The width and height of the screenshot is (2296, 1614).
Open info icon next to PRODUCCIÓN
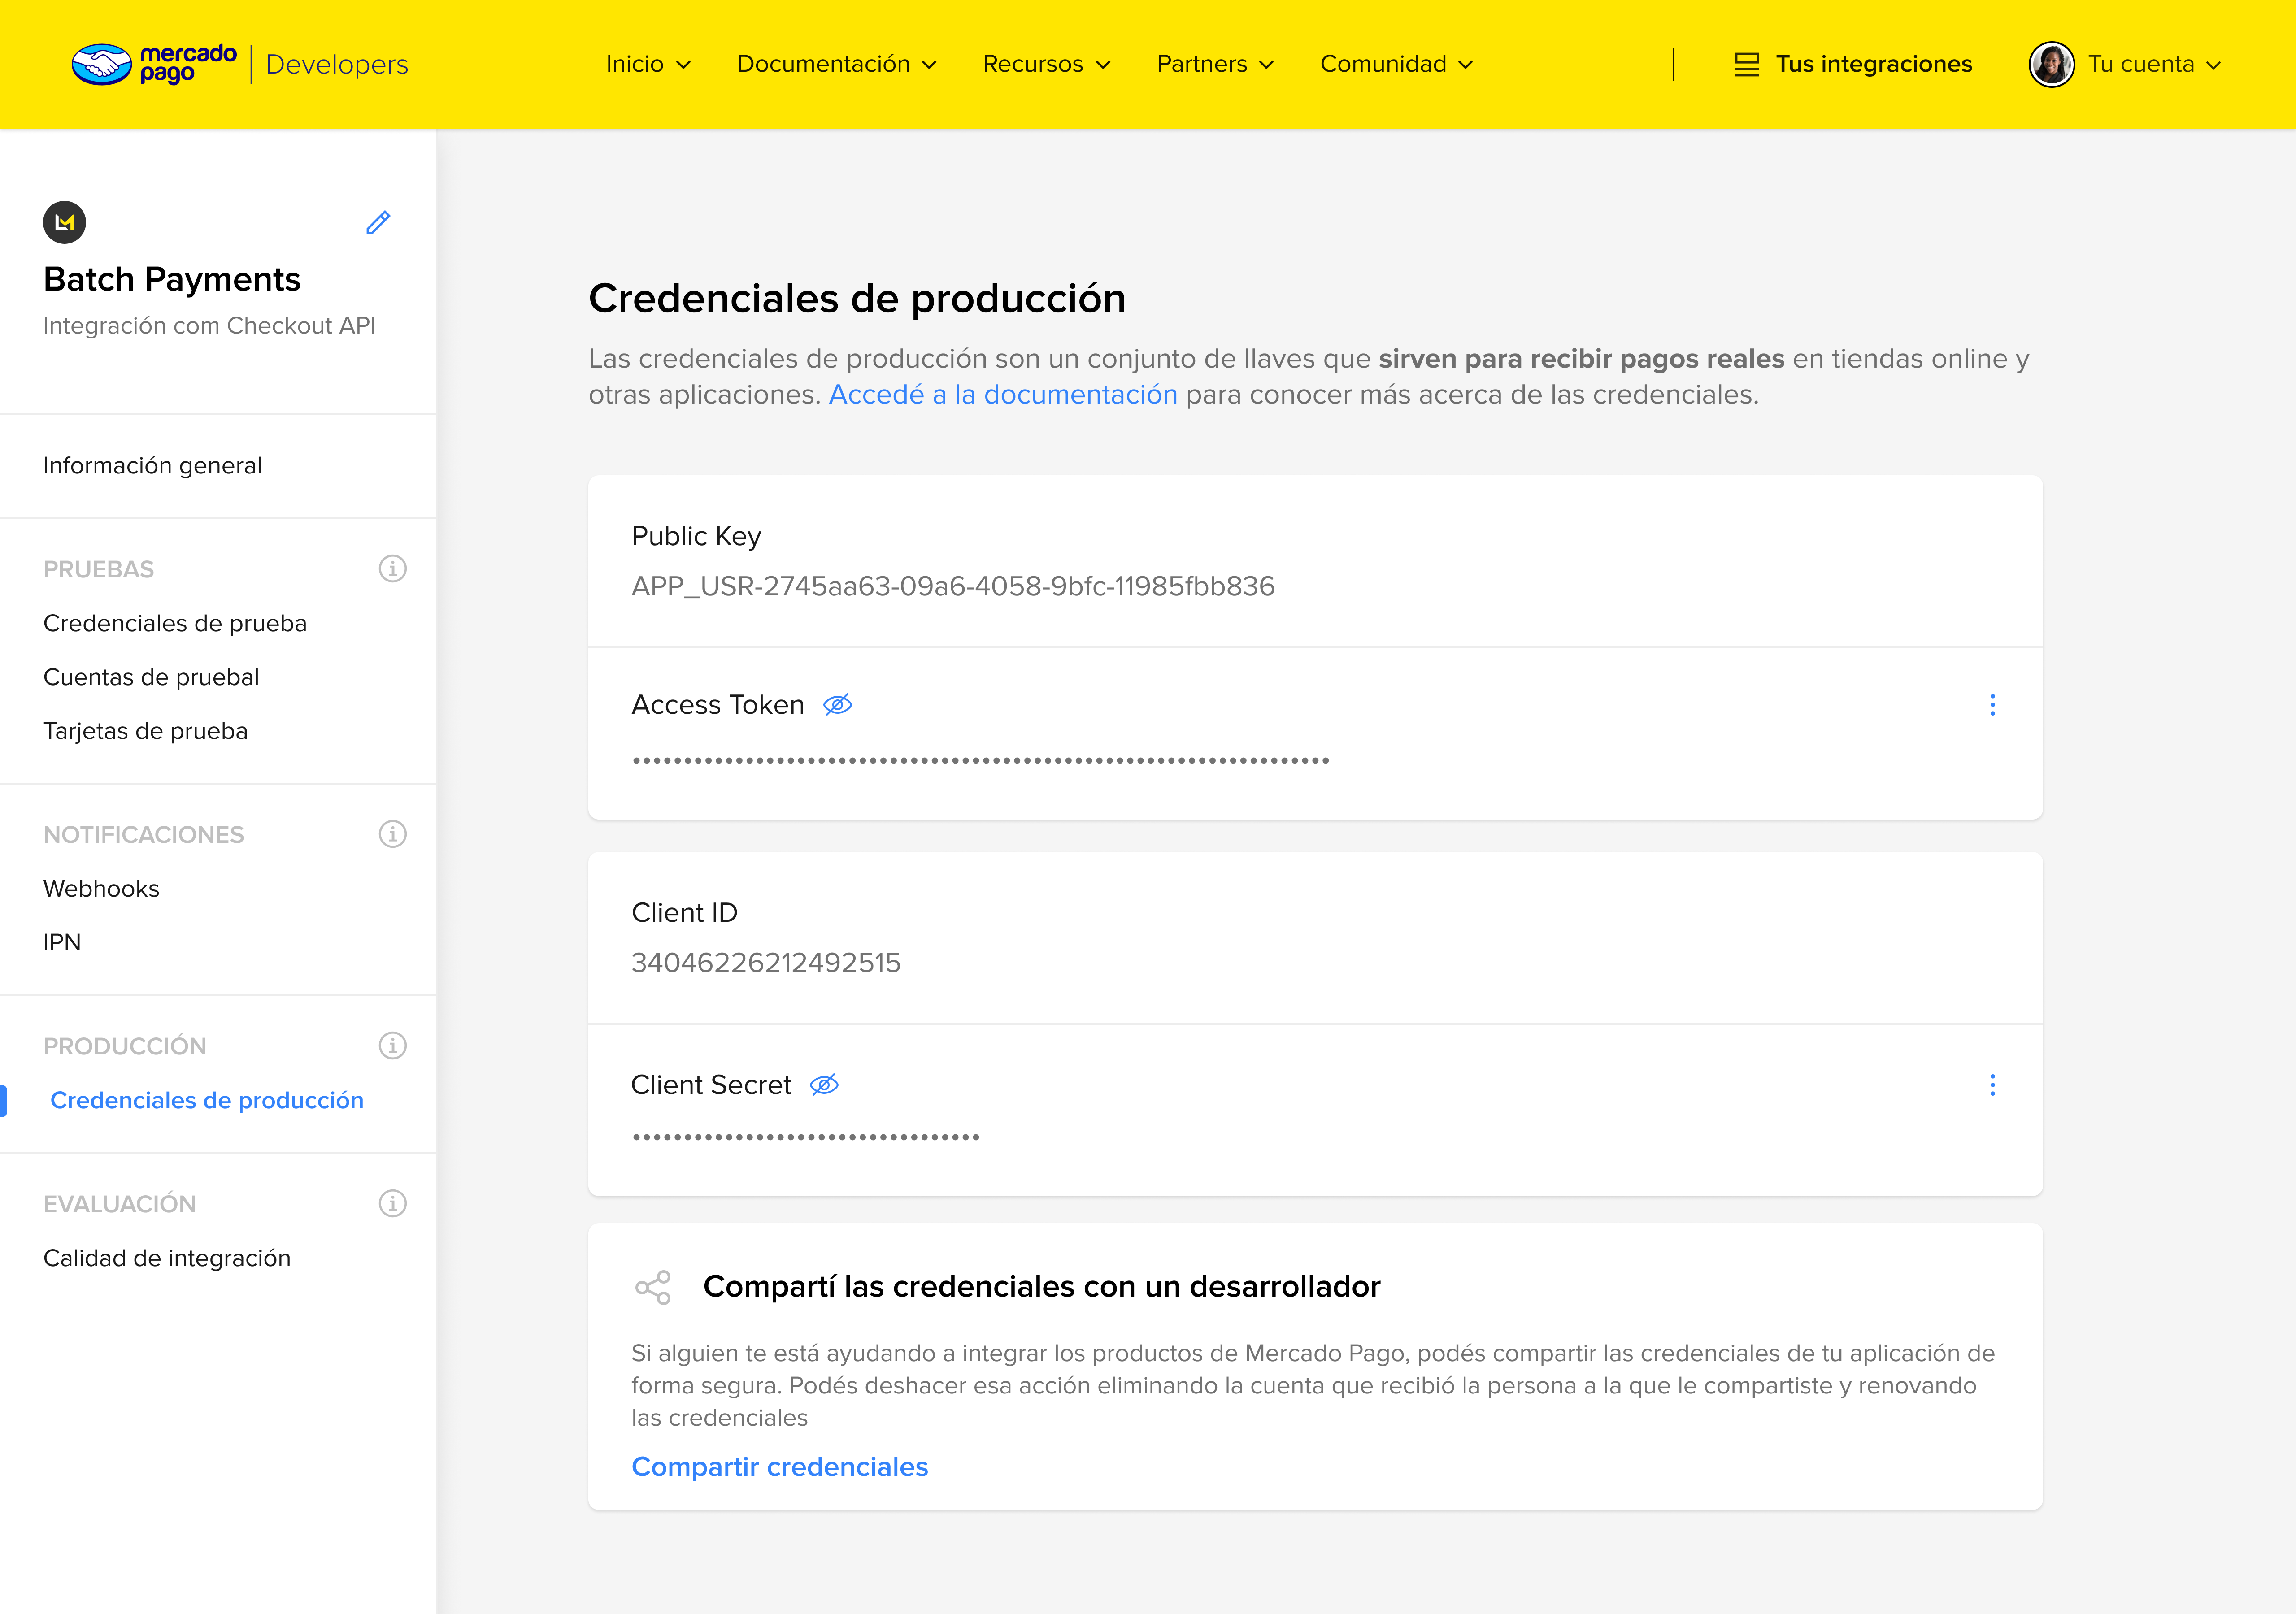coord(392,1046)
